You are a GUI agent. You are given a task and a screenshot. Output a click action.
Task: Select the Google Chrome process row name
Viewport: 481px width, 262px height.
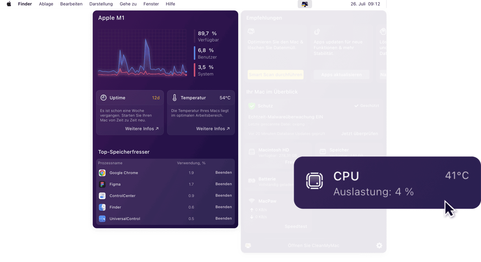click(124, 173)
